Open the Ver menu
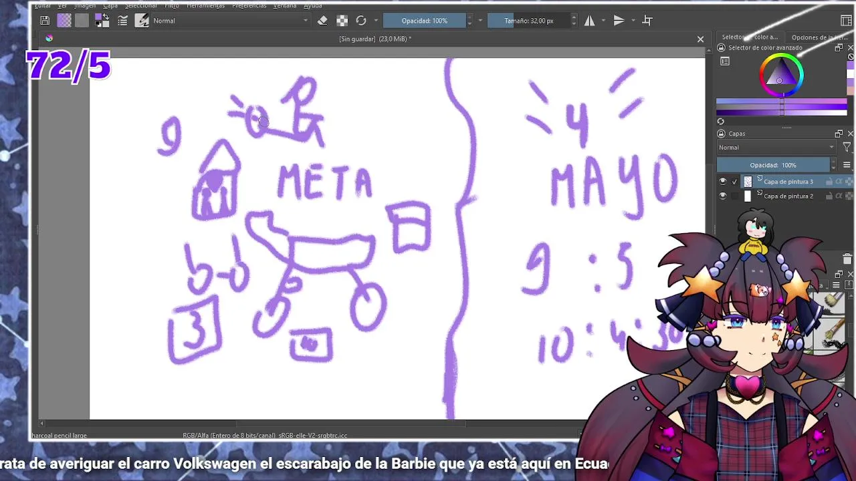856x481 pixels. [62, 5]
